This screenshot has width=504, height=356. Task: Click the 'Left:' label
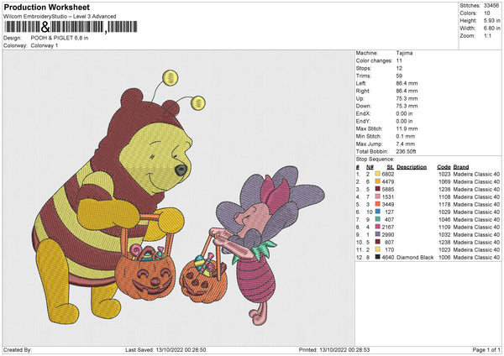point(360,83)
